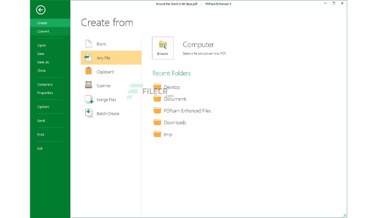
Task: Choose Open in the sidebar
Action: (41, 45)
